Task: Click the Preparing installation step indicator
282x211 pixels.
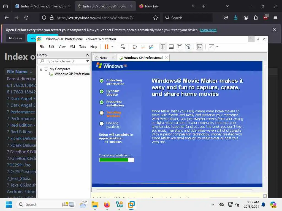Action: [102, 102]
